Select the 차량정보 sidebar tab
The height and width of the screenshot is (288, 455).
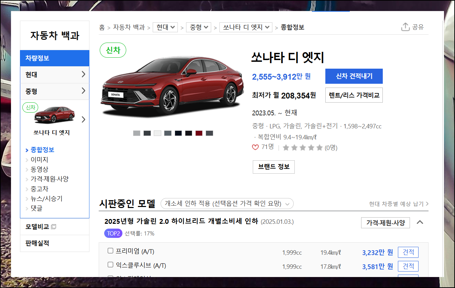point(55,58)
